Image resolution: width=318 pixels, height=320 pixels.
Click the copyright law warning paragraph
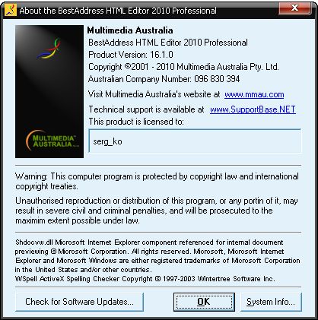[x=157, y=181]
